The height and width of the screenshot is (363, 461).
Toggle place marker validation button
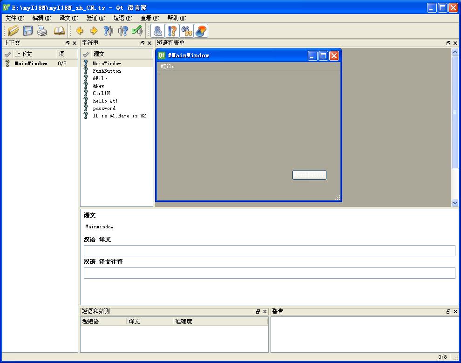coord(201,31)
